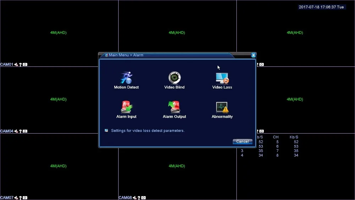Open Abnormality settings
This screenshot has width=355, height=200.
[x=222, y=110]
